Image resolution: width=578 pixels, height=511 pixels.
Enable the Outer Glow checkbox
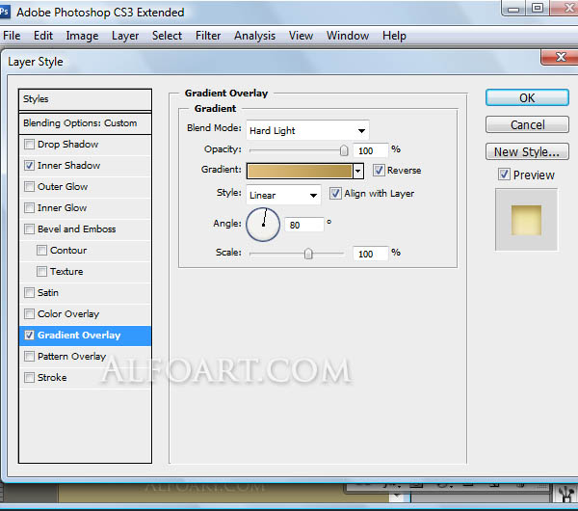point(29,186)
